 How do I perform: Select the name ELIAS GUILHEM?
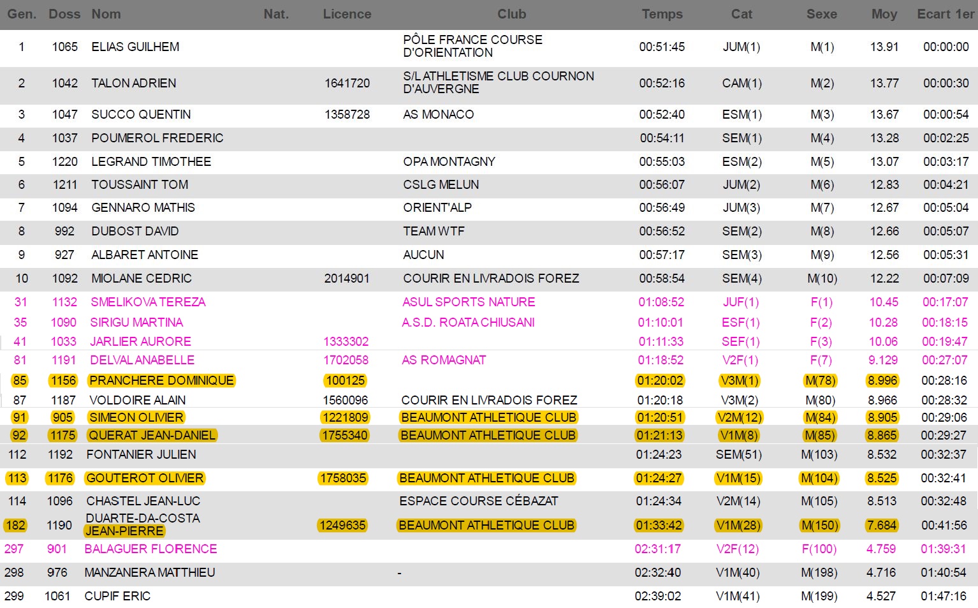tap(135, 47)
